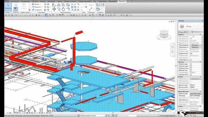208x117 pixels.
Task: Toggle the Показать гран... checkbox
Action: click(x=191, y=66)
